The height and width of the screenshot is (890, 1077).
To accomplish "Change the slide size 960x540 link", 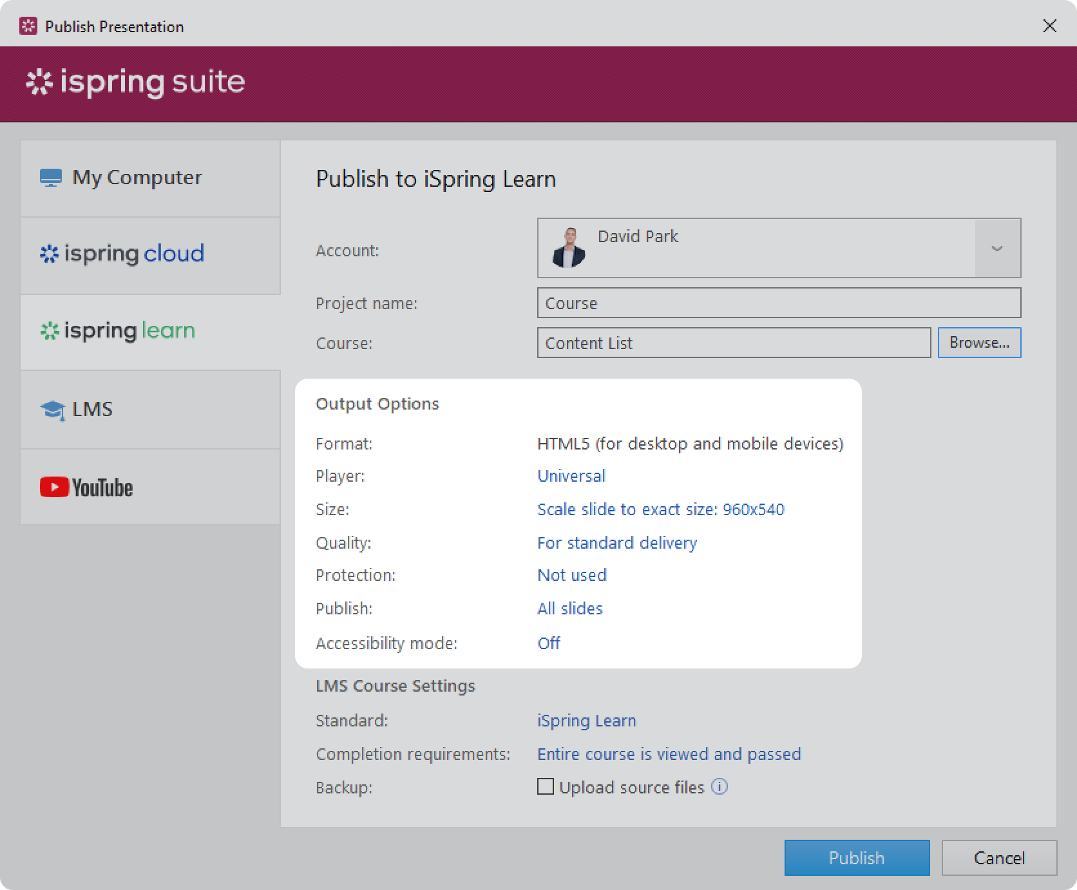I will pyautogui.click(x=661, y=509).
